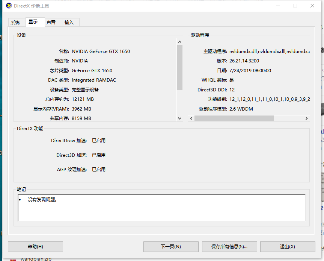Switch to the 声音 tab
This screenshot has height=261, width=324.
point(51,22)
